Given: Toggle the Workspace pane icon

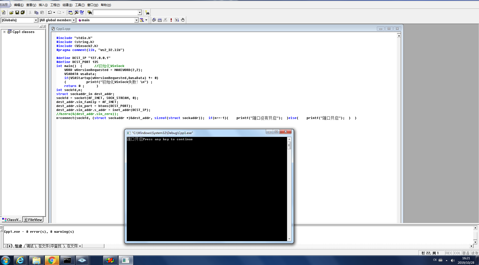Looking at the screenshot, I should click(x=71, y=12).
